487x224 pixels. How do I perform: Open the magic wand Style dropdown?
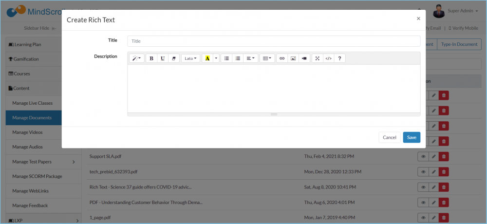click(x=137, y=58)
